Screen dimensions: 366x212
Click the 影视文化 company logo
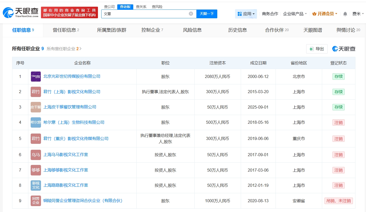click(36, 185)
